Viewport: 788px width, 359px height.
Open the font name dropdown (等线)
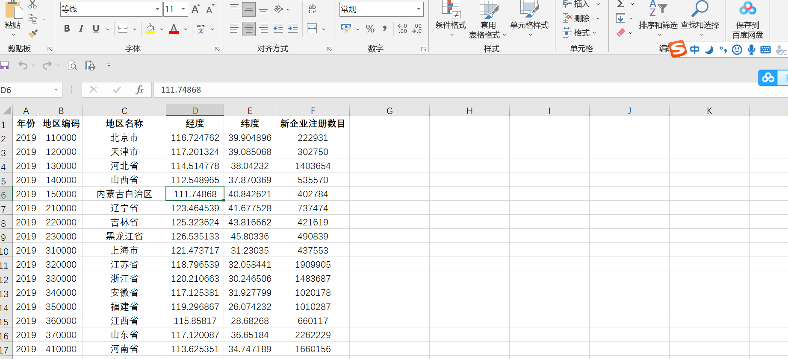157,9
